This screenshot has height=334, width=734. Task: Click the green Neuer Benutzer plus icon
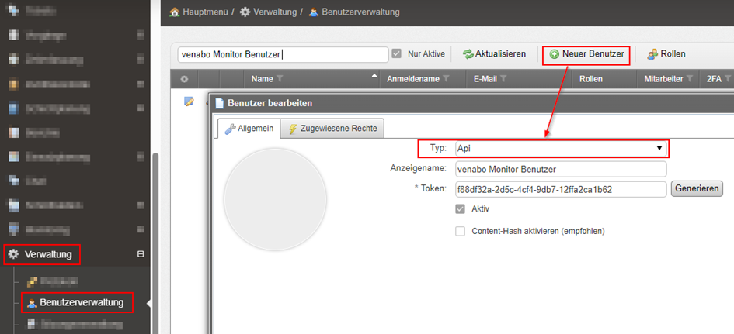[x=555, y=54]
